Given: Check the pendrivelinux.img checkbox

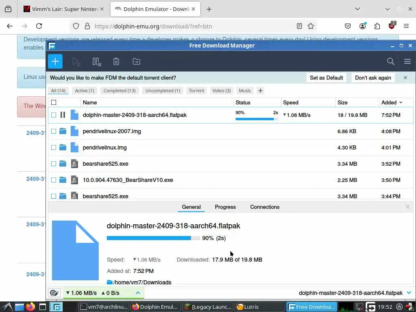Looking at the screenshot, I should 54,147.
